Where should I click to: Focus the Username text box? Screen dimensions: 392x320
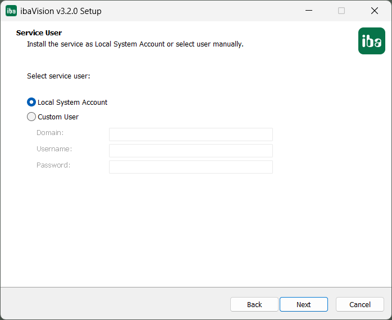[191, 151]
